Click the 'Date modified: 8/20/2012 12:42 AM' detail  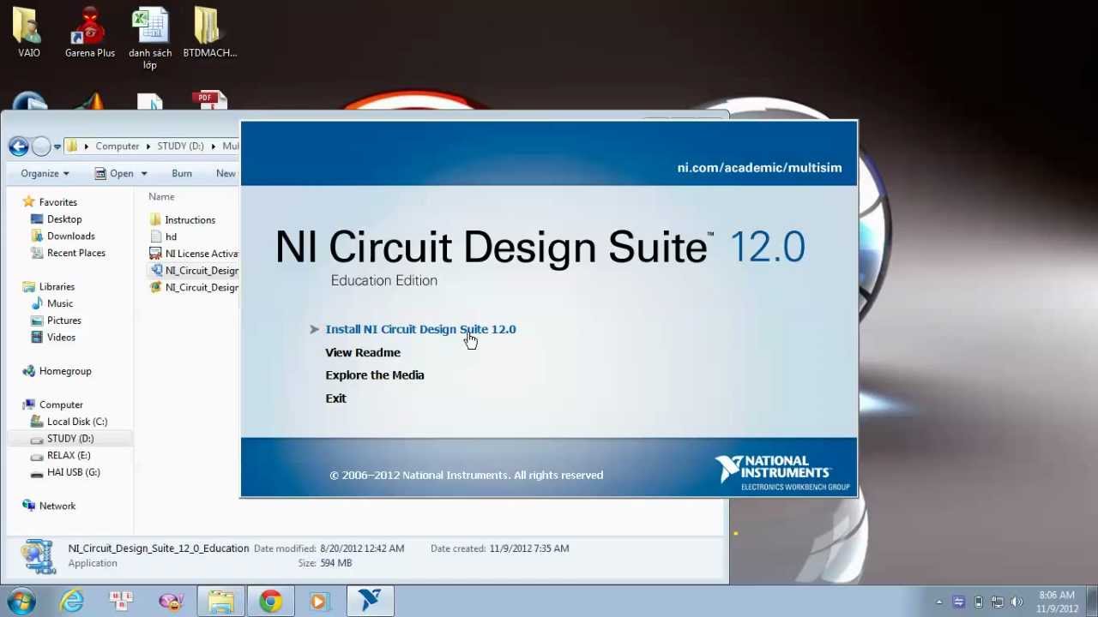point(329,548)
